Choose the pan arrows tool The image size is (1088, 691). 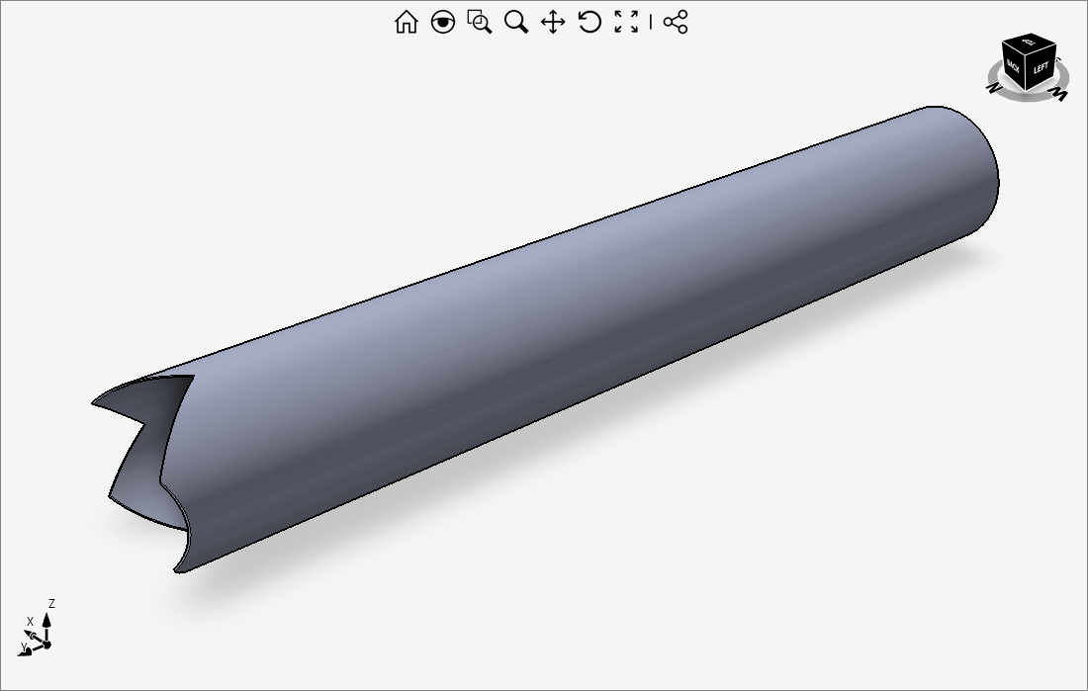point(553,22)
